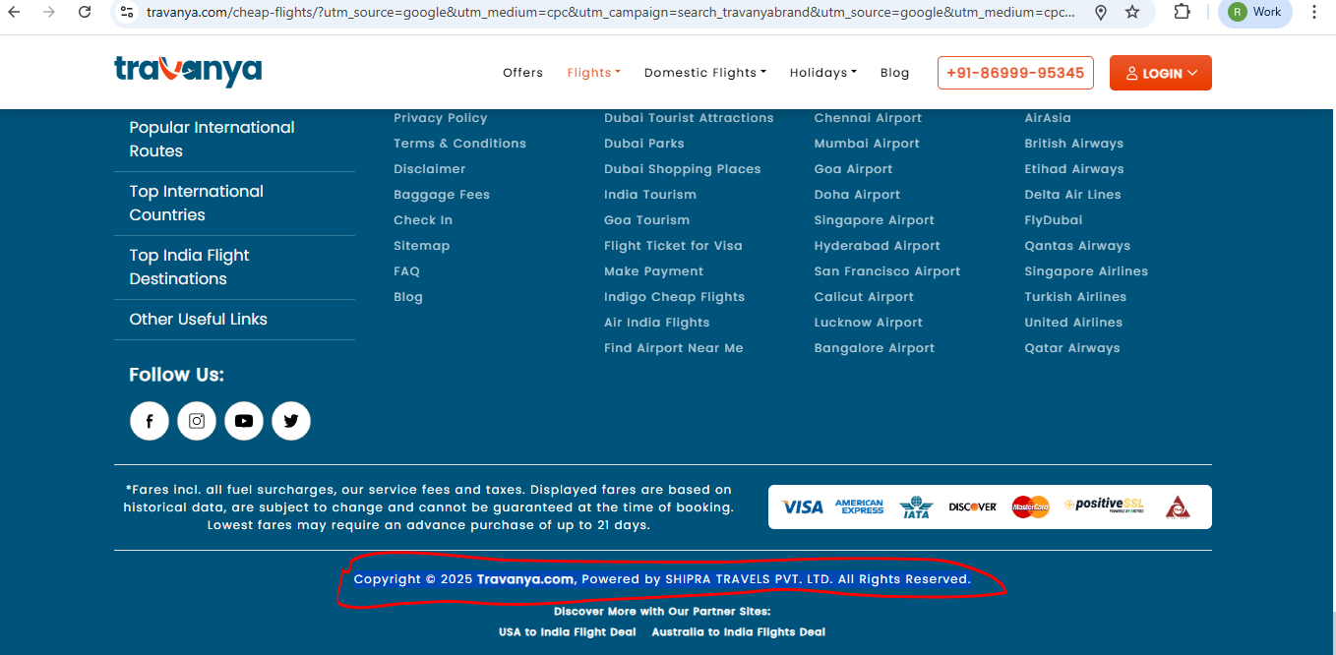Open Travanya Instagram page icon
Screen dimensions: 1336x655
197,421
